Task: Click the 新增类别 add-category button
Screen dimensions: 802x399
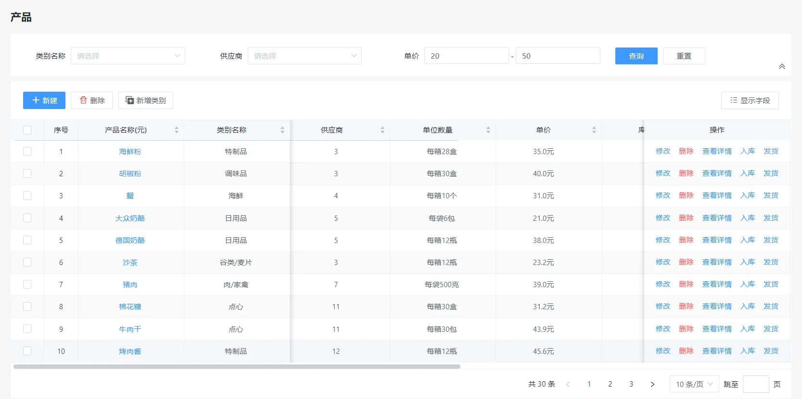Action: coord(146,100)
